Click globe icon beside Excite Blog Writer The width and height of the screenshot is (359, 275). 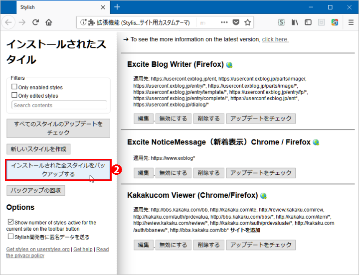click(229, 65)
